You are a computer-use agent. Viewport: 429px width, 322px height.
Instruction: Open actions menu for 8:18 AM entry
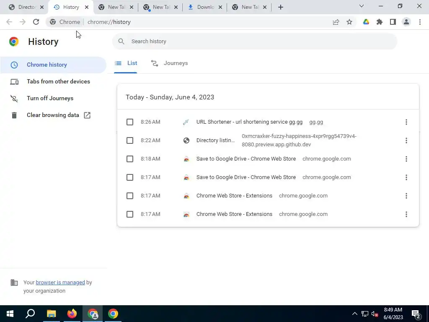(406, 159)
